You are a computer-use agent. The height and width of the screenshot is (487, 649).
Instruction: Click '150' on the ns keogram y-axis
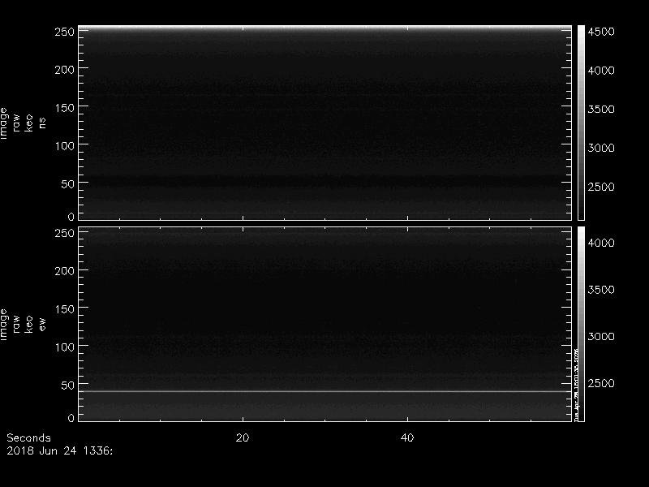click(65, 108)
